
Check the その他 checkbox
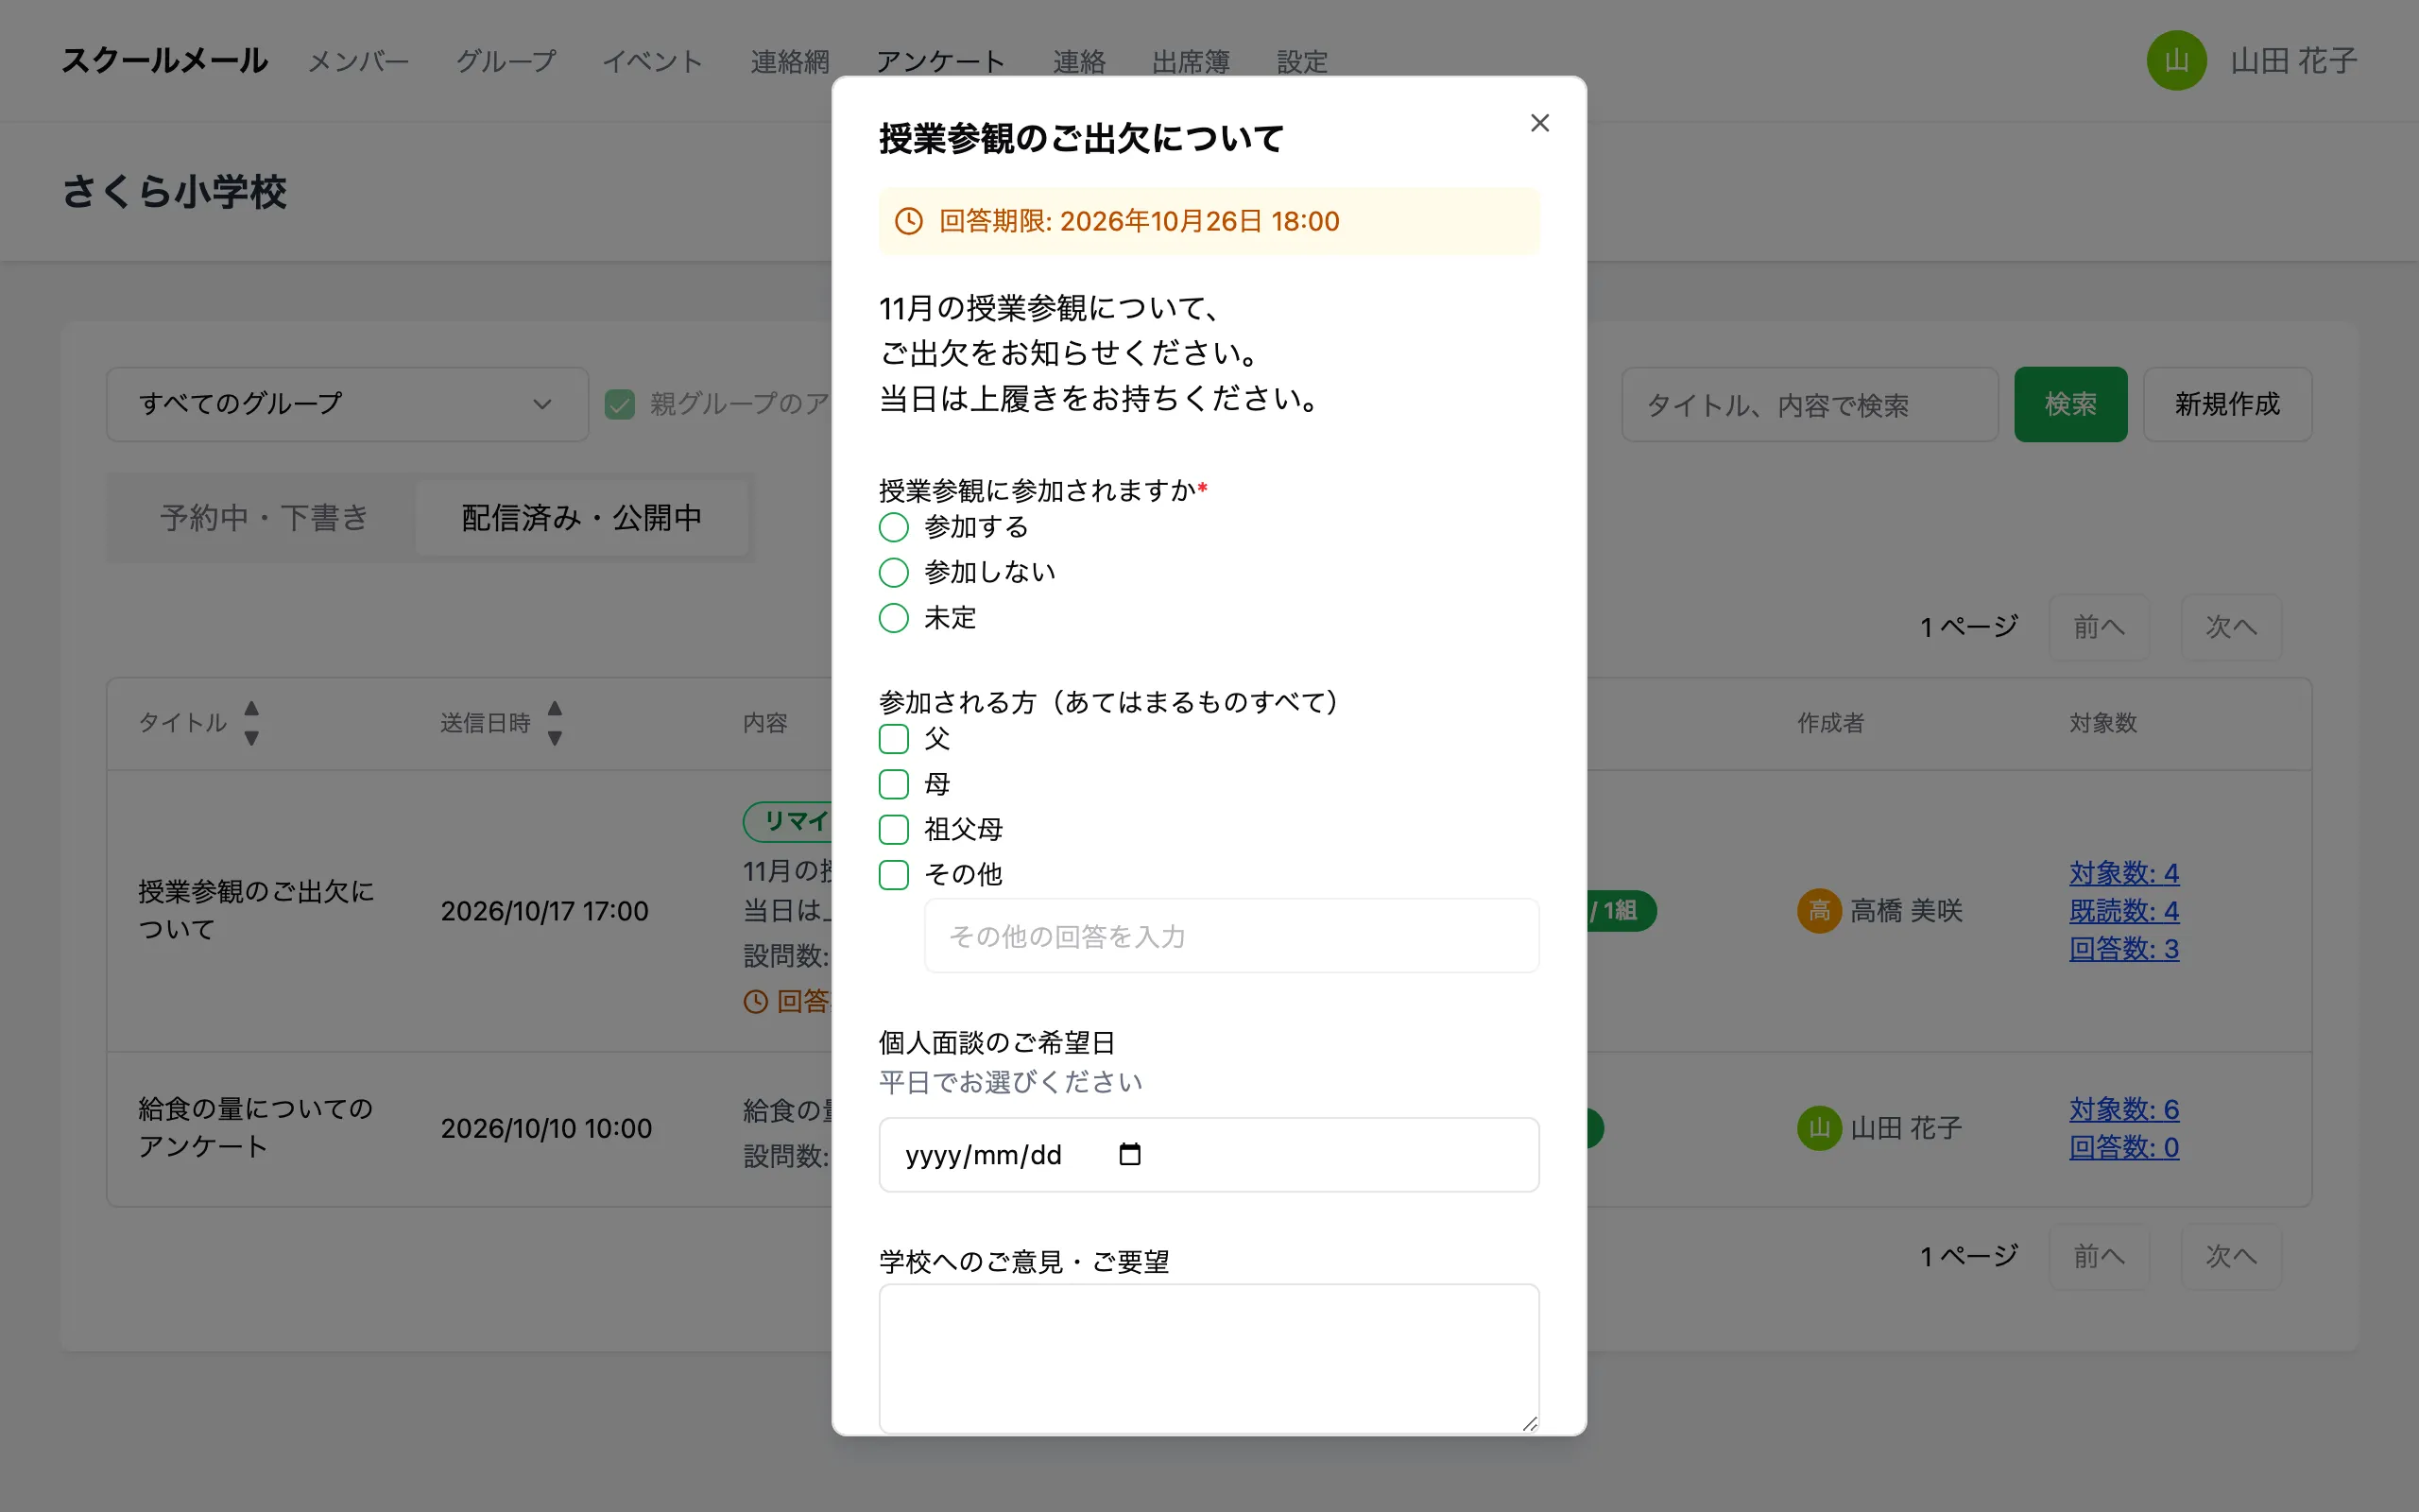click(894, 875)
